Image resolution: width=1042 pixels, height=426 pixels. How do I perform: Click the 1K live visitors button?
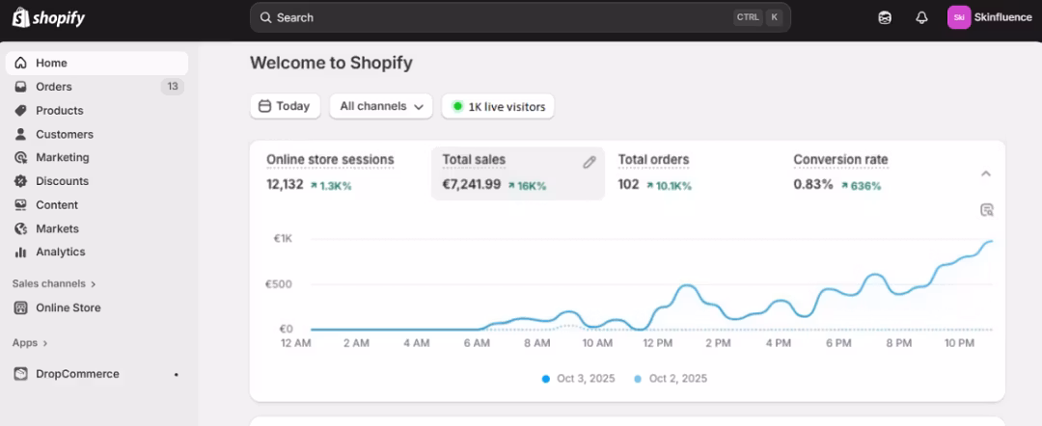(498, 106)
